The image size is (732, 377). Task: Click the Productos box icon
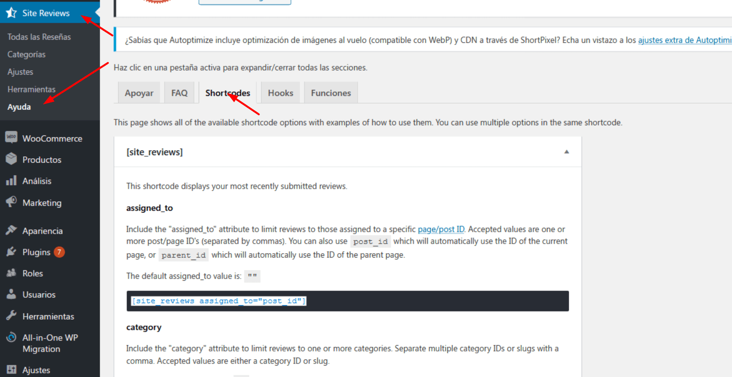11,159
